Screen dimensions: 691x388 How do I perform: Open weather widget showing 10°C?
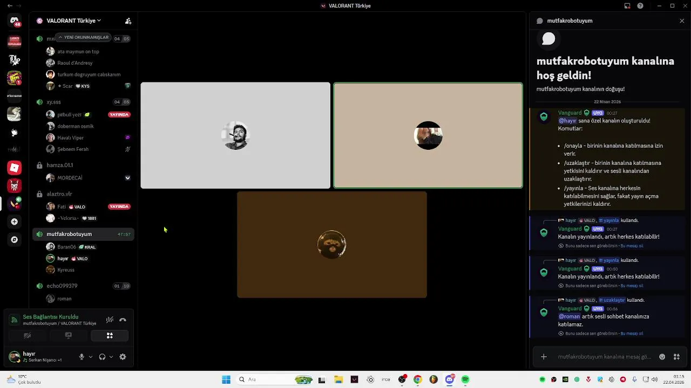point(23,379)
